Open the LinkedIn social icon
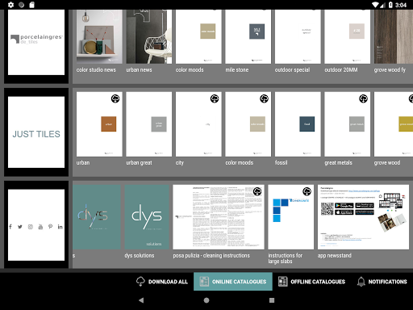Viewport: 413px width, 310px height. coord(60,227)
